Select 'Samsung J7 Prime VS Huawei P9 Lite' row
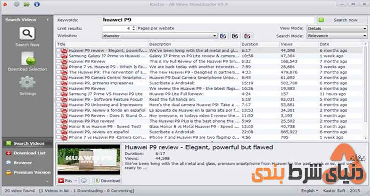This screenshot has height=196, width=370. tap(209, 94)
